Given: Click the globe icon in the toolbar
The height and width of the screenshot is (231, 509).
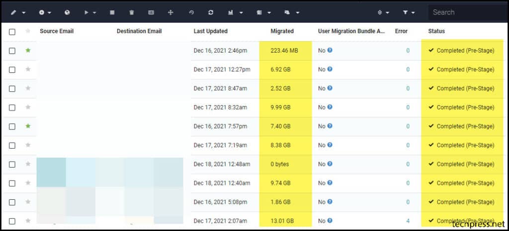Looking at the screenshot, I should coord(67,12).
